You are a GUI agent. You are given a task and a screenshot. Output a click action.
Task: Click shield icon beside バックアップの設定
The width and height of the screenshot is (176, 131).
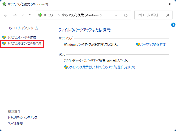click(x=138, y=45)
